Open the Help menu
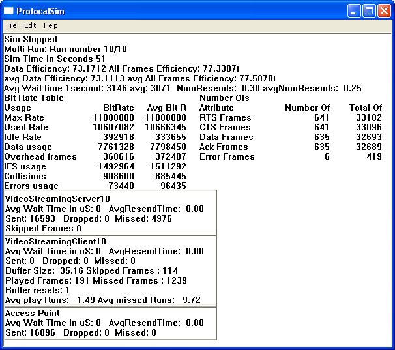The image size is (395, 350). (51, 25)
